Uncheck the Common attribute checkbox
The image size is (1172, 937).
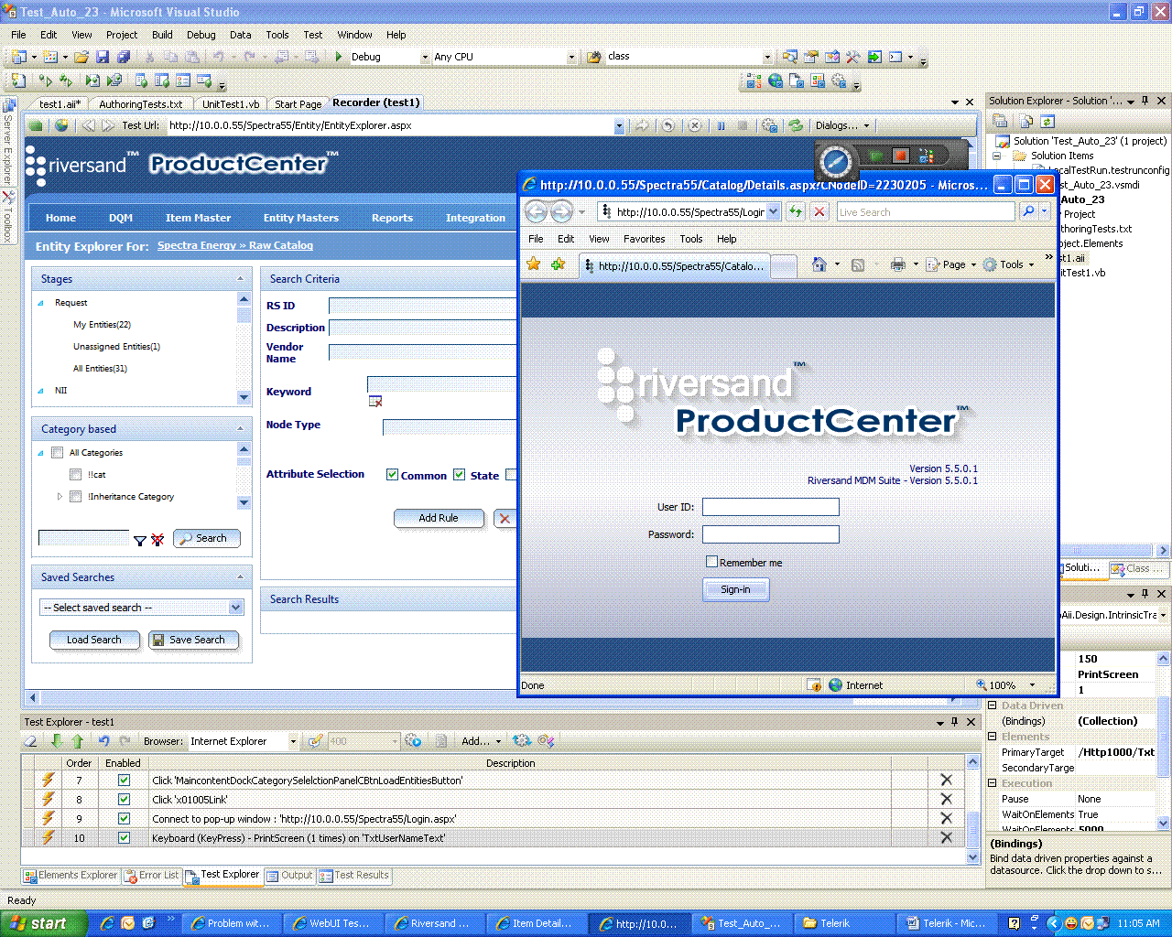pyautogui.click(x=392, y=475)
